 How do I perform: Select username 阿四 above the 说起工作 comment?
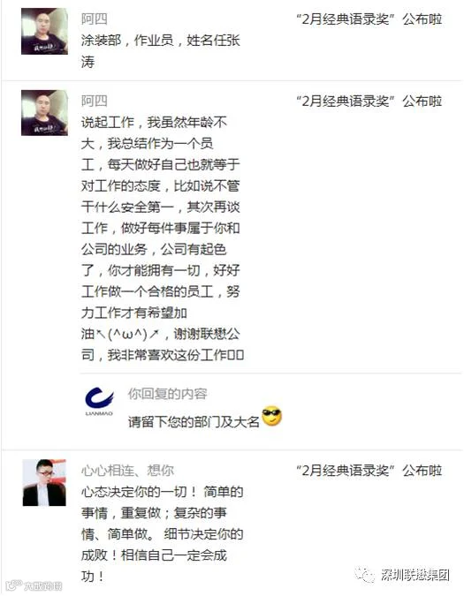(94, 101)
